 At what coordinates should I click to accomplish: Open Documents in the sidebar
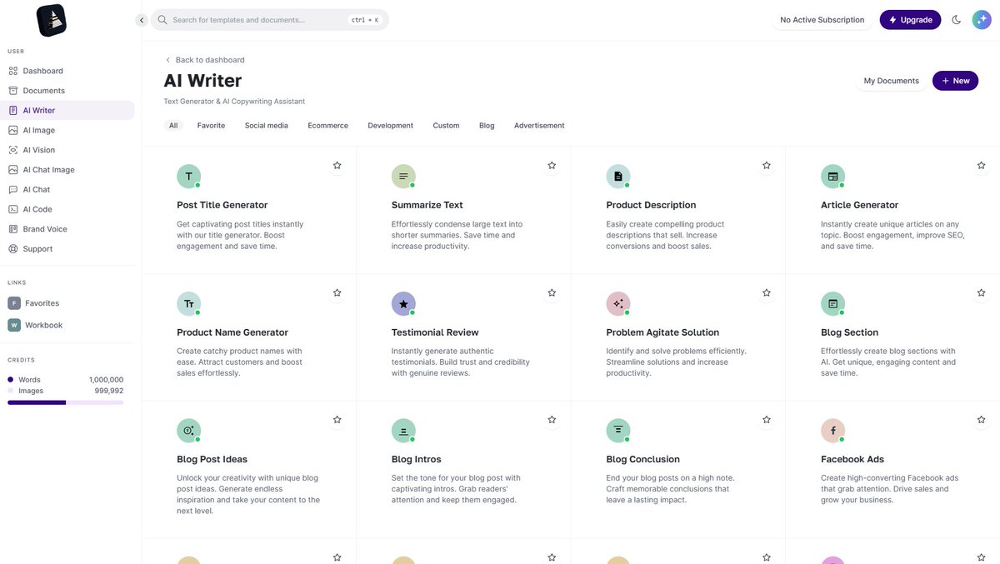coord(68,91)
